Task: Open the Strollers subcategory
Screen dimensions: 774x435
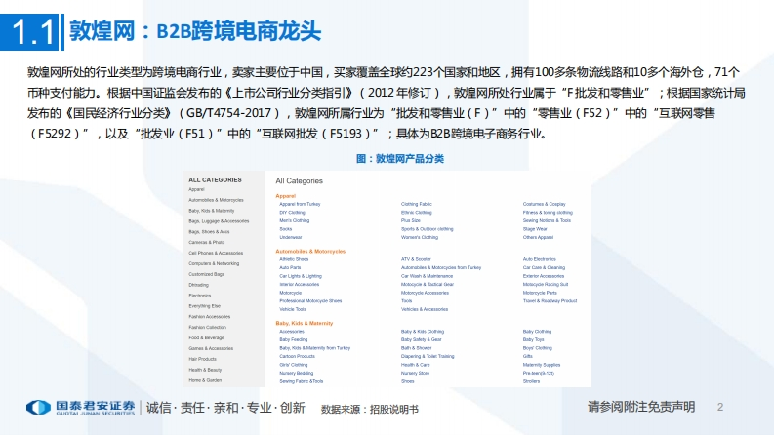Action: [x=531, y=381]
